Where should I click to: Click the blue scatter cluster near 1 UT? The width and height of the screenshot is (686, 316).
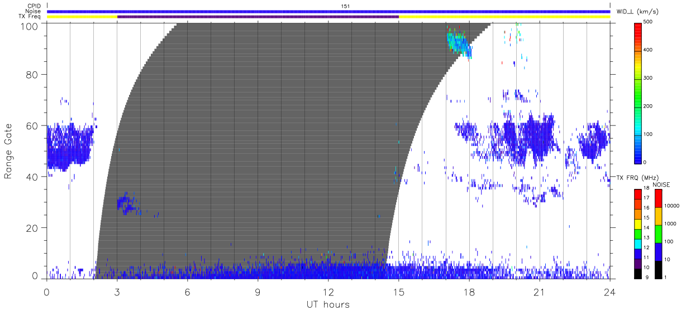coord(70,147)
